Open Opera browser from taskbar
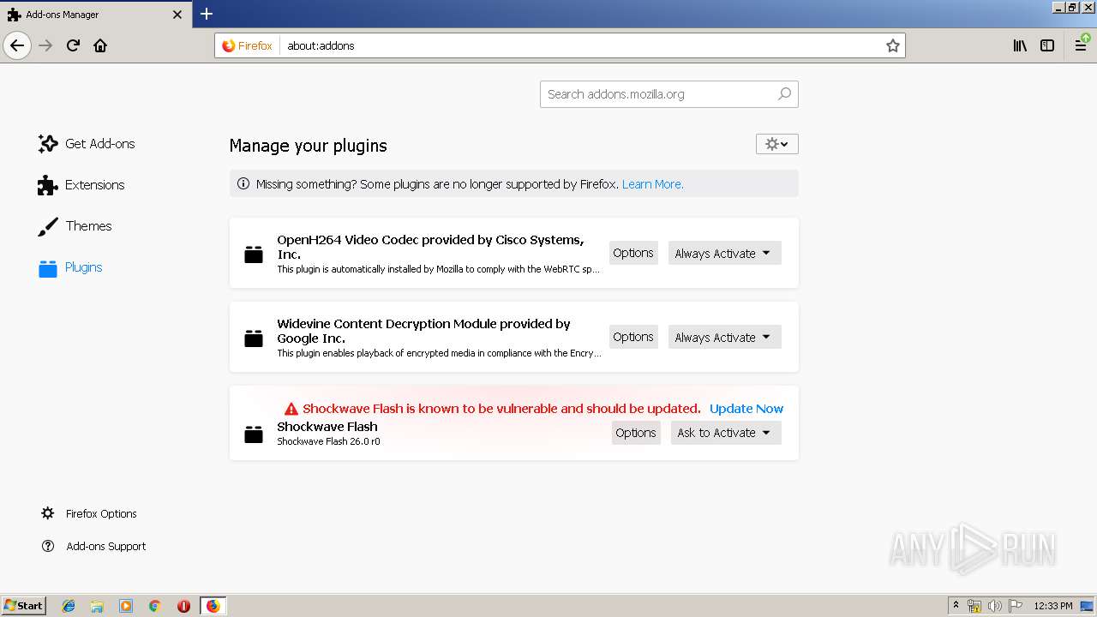 tap(183, 606)
